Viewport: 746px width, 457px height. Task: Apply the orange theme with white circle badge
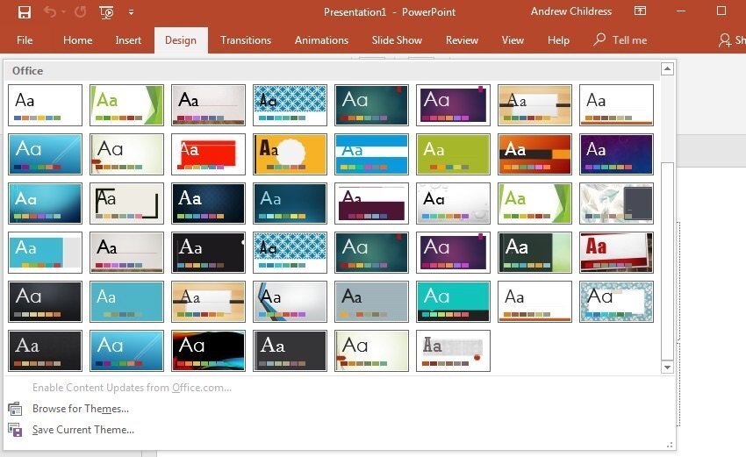pos(290,154)
